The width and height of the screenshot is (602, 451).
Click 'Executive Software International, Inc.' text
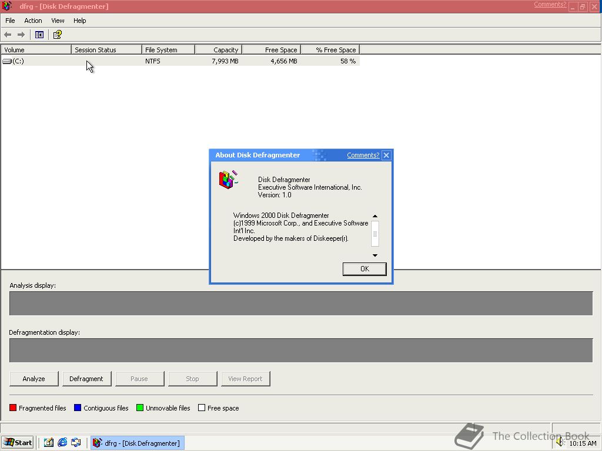click(310, 187)
